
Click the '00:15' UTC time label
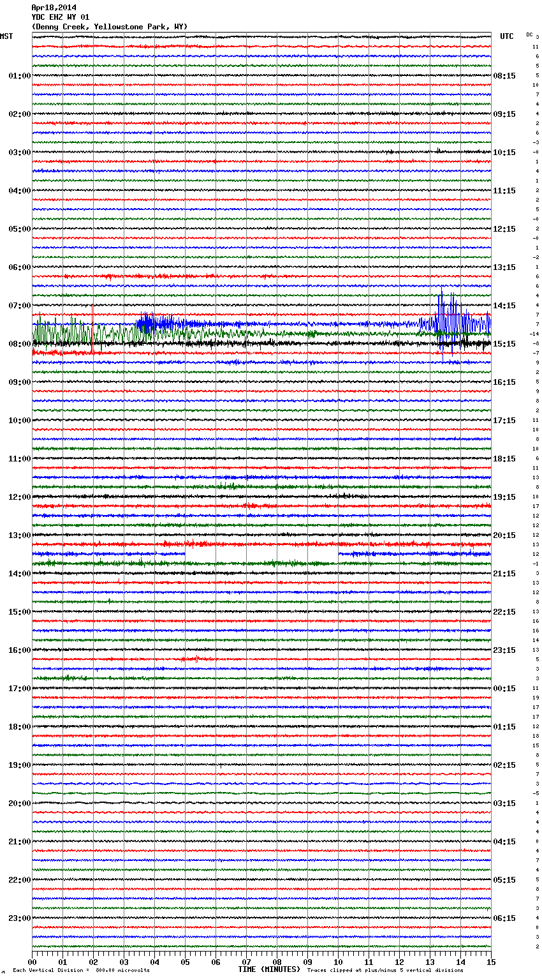tap(504, 689)
